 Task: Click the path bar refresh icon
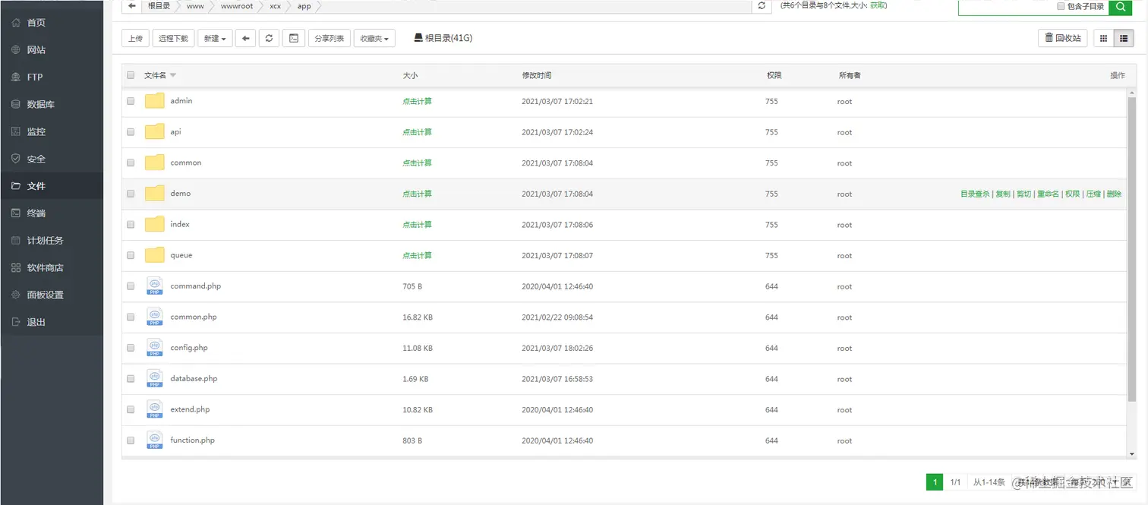762,6
